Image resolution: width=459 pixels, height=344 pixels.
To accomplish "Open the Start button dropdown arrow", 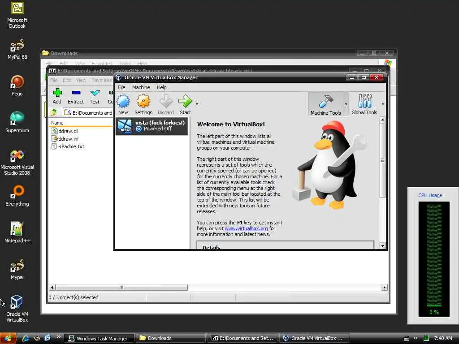I will 197,104.
